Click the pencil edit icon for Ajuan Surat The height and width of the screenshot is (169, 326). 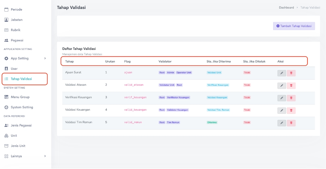tap(281, 73)
